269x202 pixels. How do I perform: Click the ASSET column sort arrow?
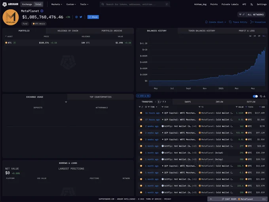click(x=6, y=36)
